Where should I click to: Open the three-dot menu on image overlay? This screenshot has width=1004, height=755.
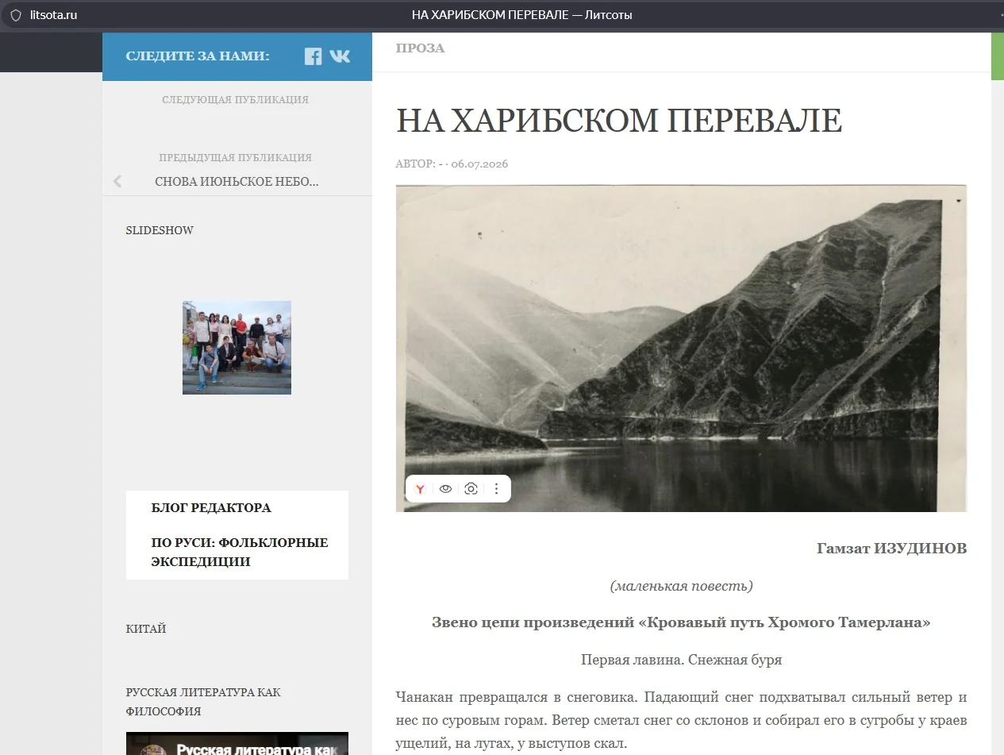pyautogui.click(x=496, y=489)
